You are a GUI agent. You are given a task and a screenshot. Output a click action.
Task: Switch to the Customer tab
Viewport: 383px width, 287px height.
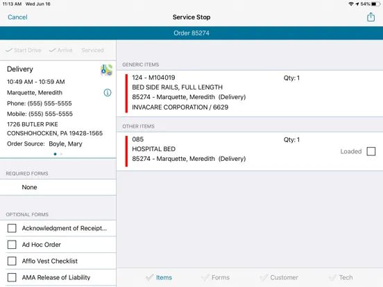pos(279,277)
